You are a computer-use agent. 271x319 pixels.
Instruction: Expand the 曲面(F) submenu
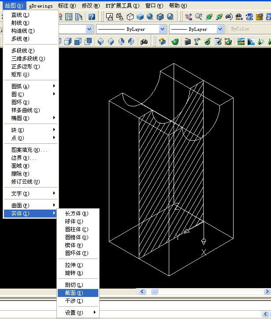(x=31, y=206)
